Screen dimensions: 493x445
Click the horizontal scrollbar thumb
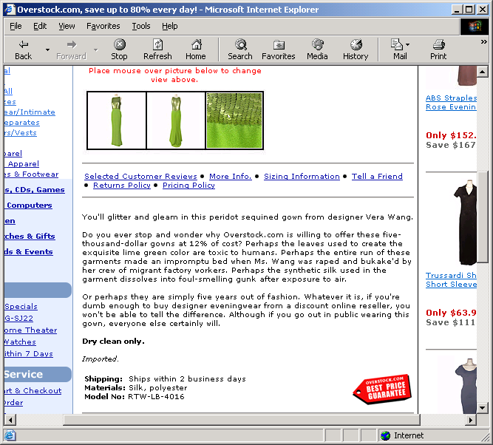(x=242, y=420)
